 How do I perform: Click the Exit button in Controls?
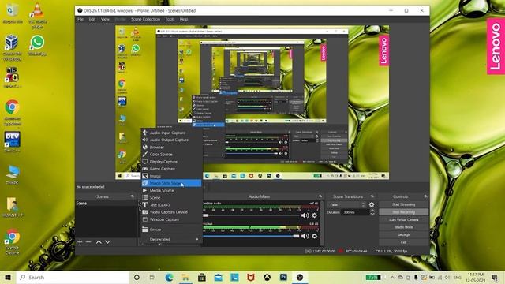(x=403, y=242)
